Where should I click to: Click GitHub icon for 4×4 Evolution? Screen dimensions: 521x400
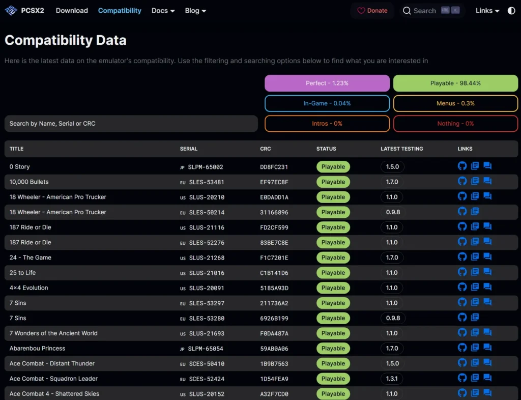pos(462,287)
